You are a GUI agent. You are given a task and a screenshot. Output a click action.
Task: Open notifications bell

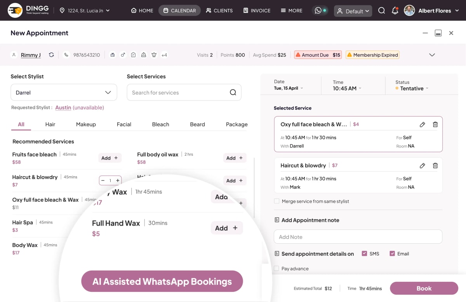[x=395, y=10]
